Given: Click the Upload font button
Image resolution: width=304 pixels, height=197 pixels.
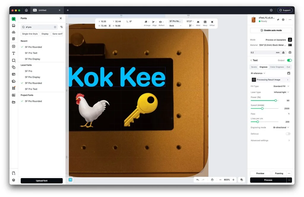Looking at the screenshot, I should pyautogui.click(x=42, y=180).
